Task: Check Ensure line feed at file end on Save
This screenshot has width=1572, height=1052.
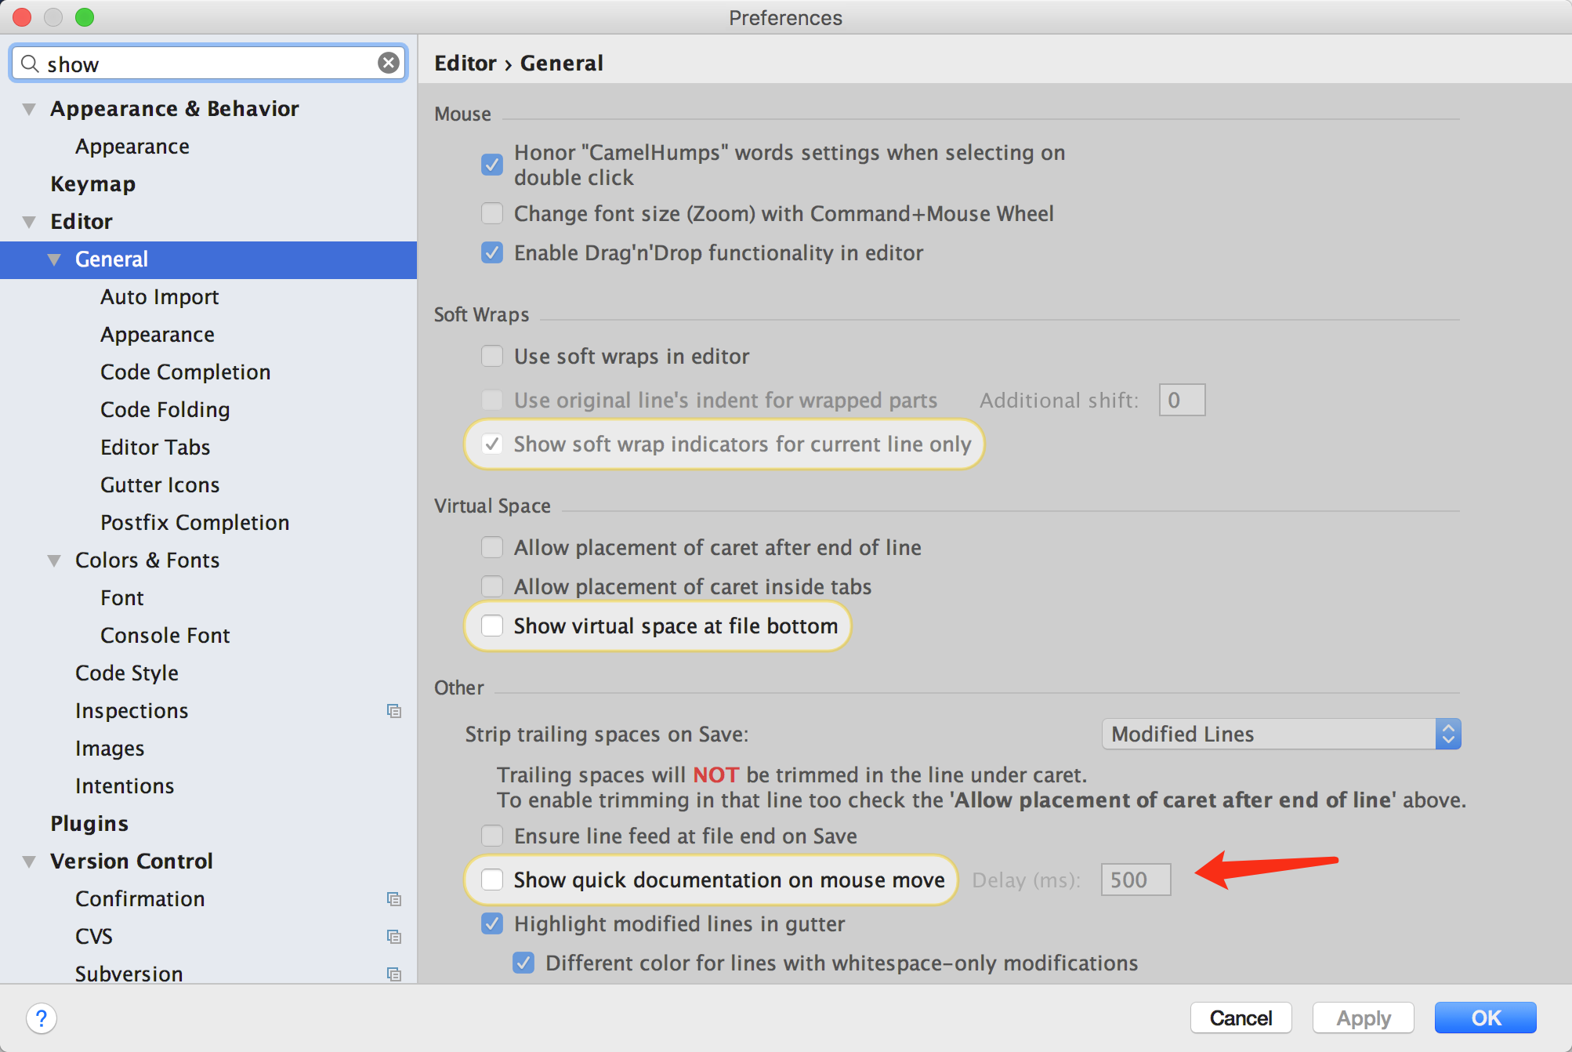Action: click(492, 836)
